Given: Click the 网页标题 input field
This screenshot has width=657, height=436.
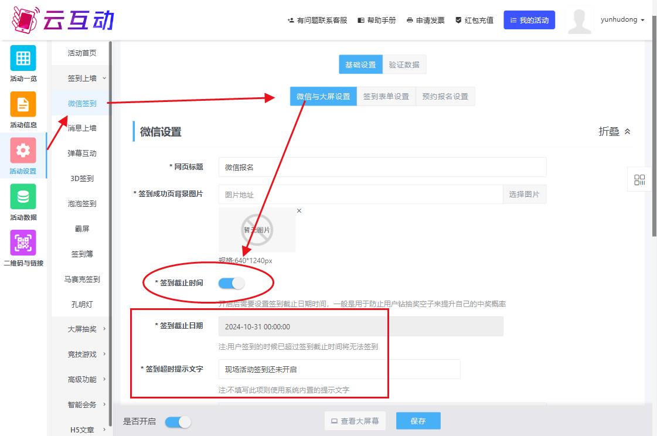Looking at the screenshot, I should [382, 167].
